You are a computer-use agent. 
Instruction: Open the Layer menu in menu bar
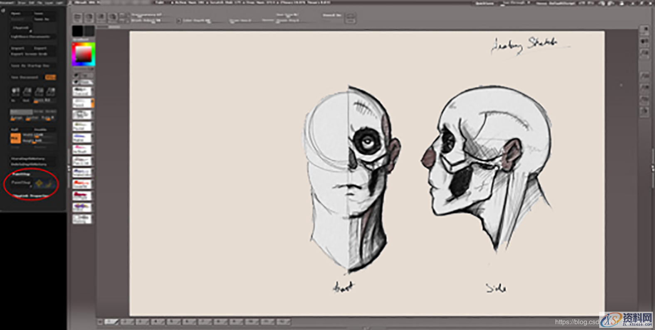49,2
